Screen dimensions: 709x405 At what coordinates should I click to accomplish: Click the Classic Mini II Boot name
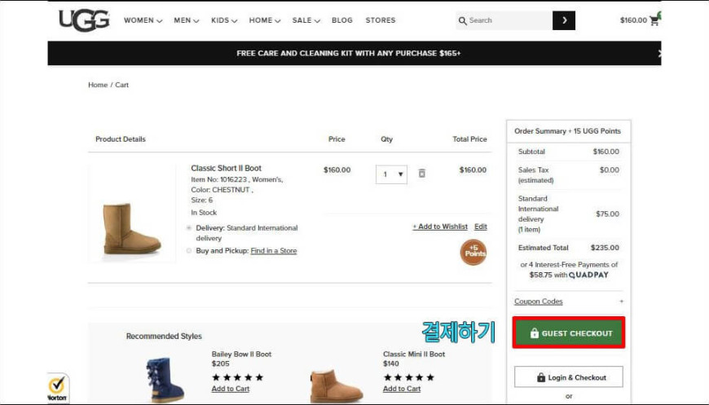(x=414, y=354)
